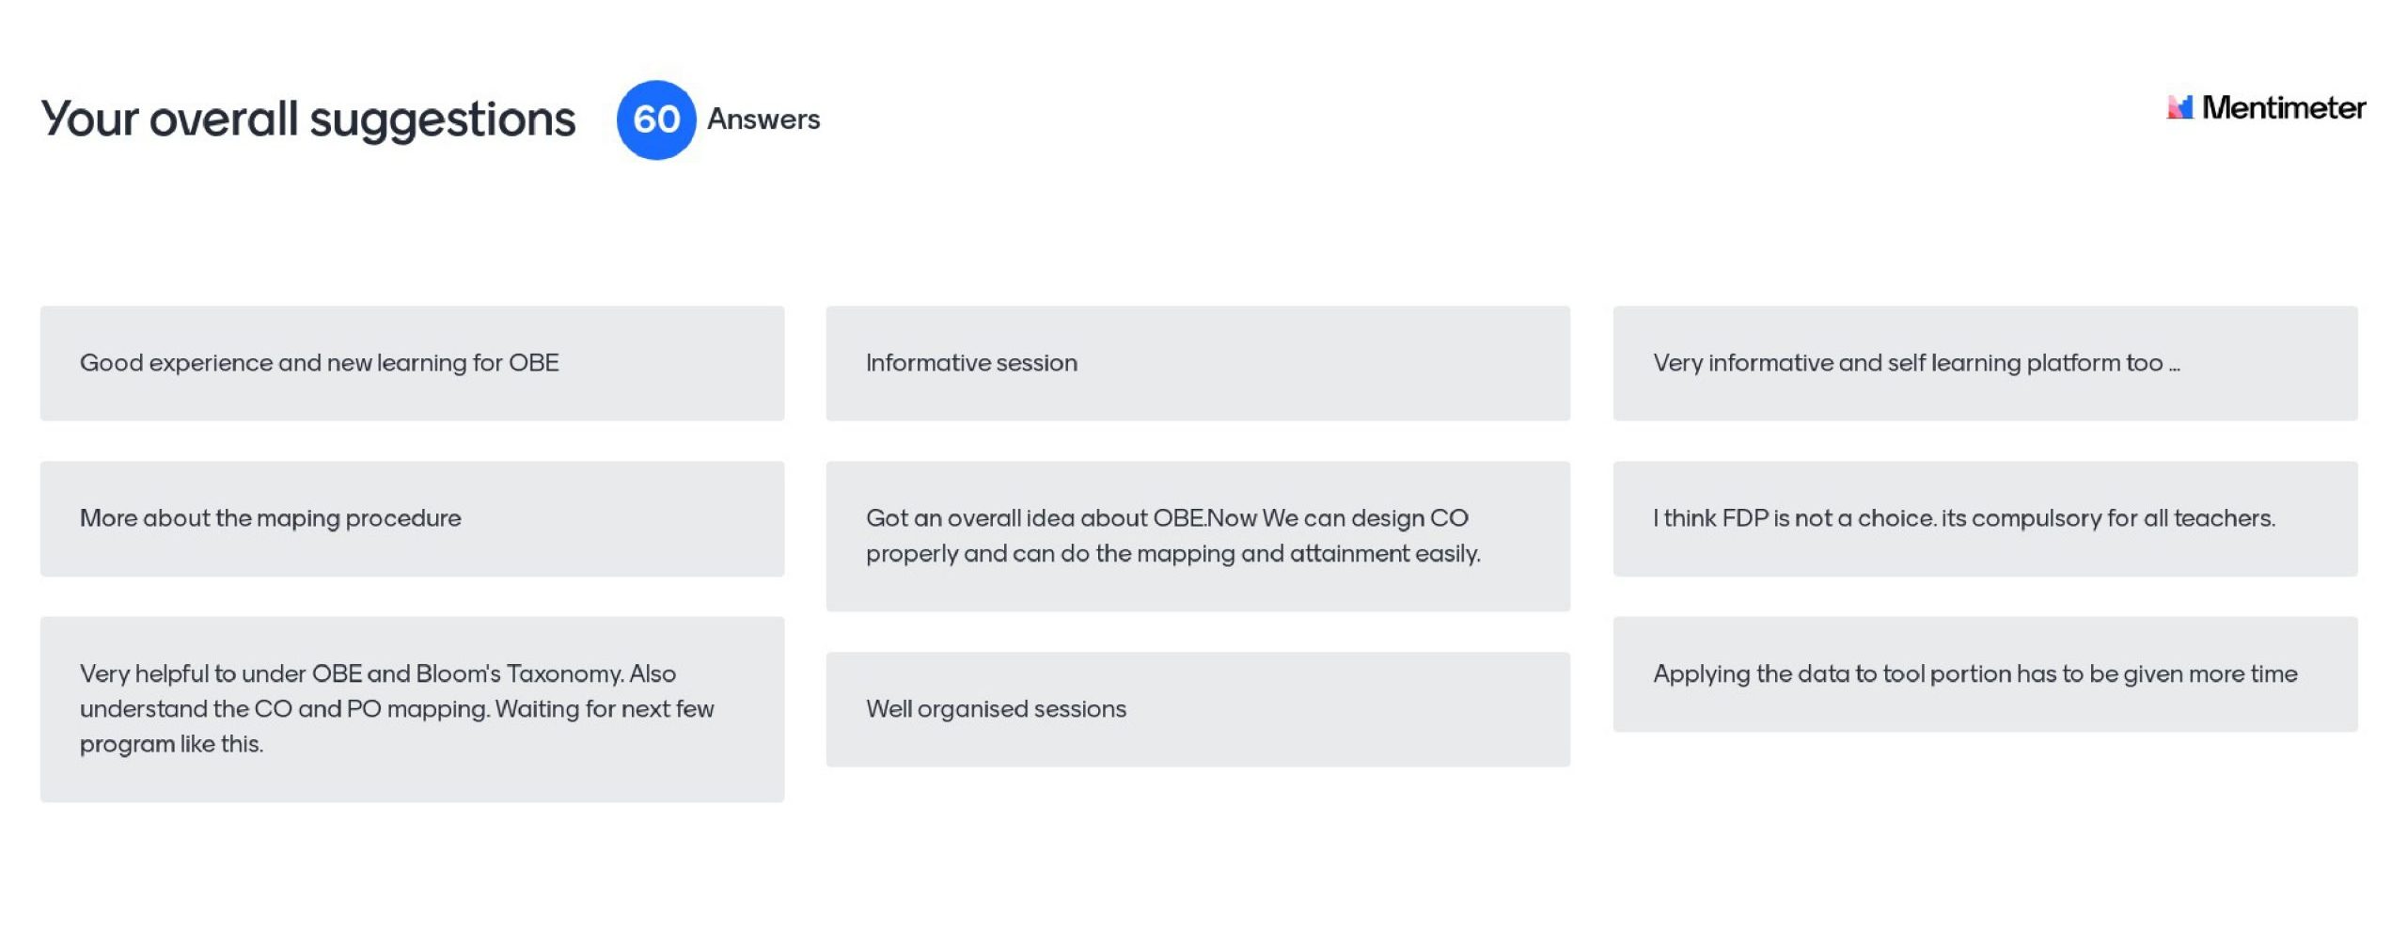Click the 'Your overall suggestions' heading
This screenshot has height=933, width=2407.
coord(307,119)
